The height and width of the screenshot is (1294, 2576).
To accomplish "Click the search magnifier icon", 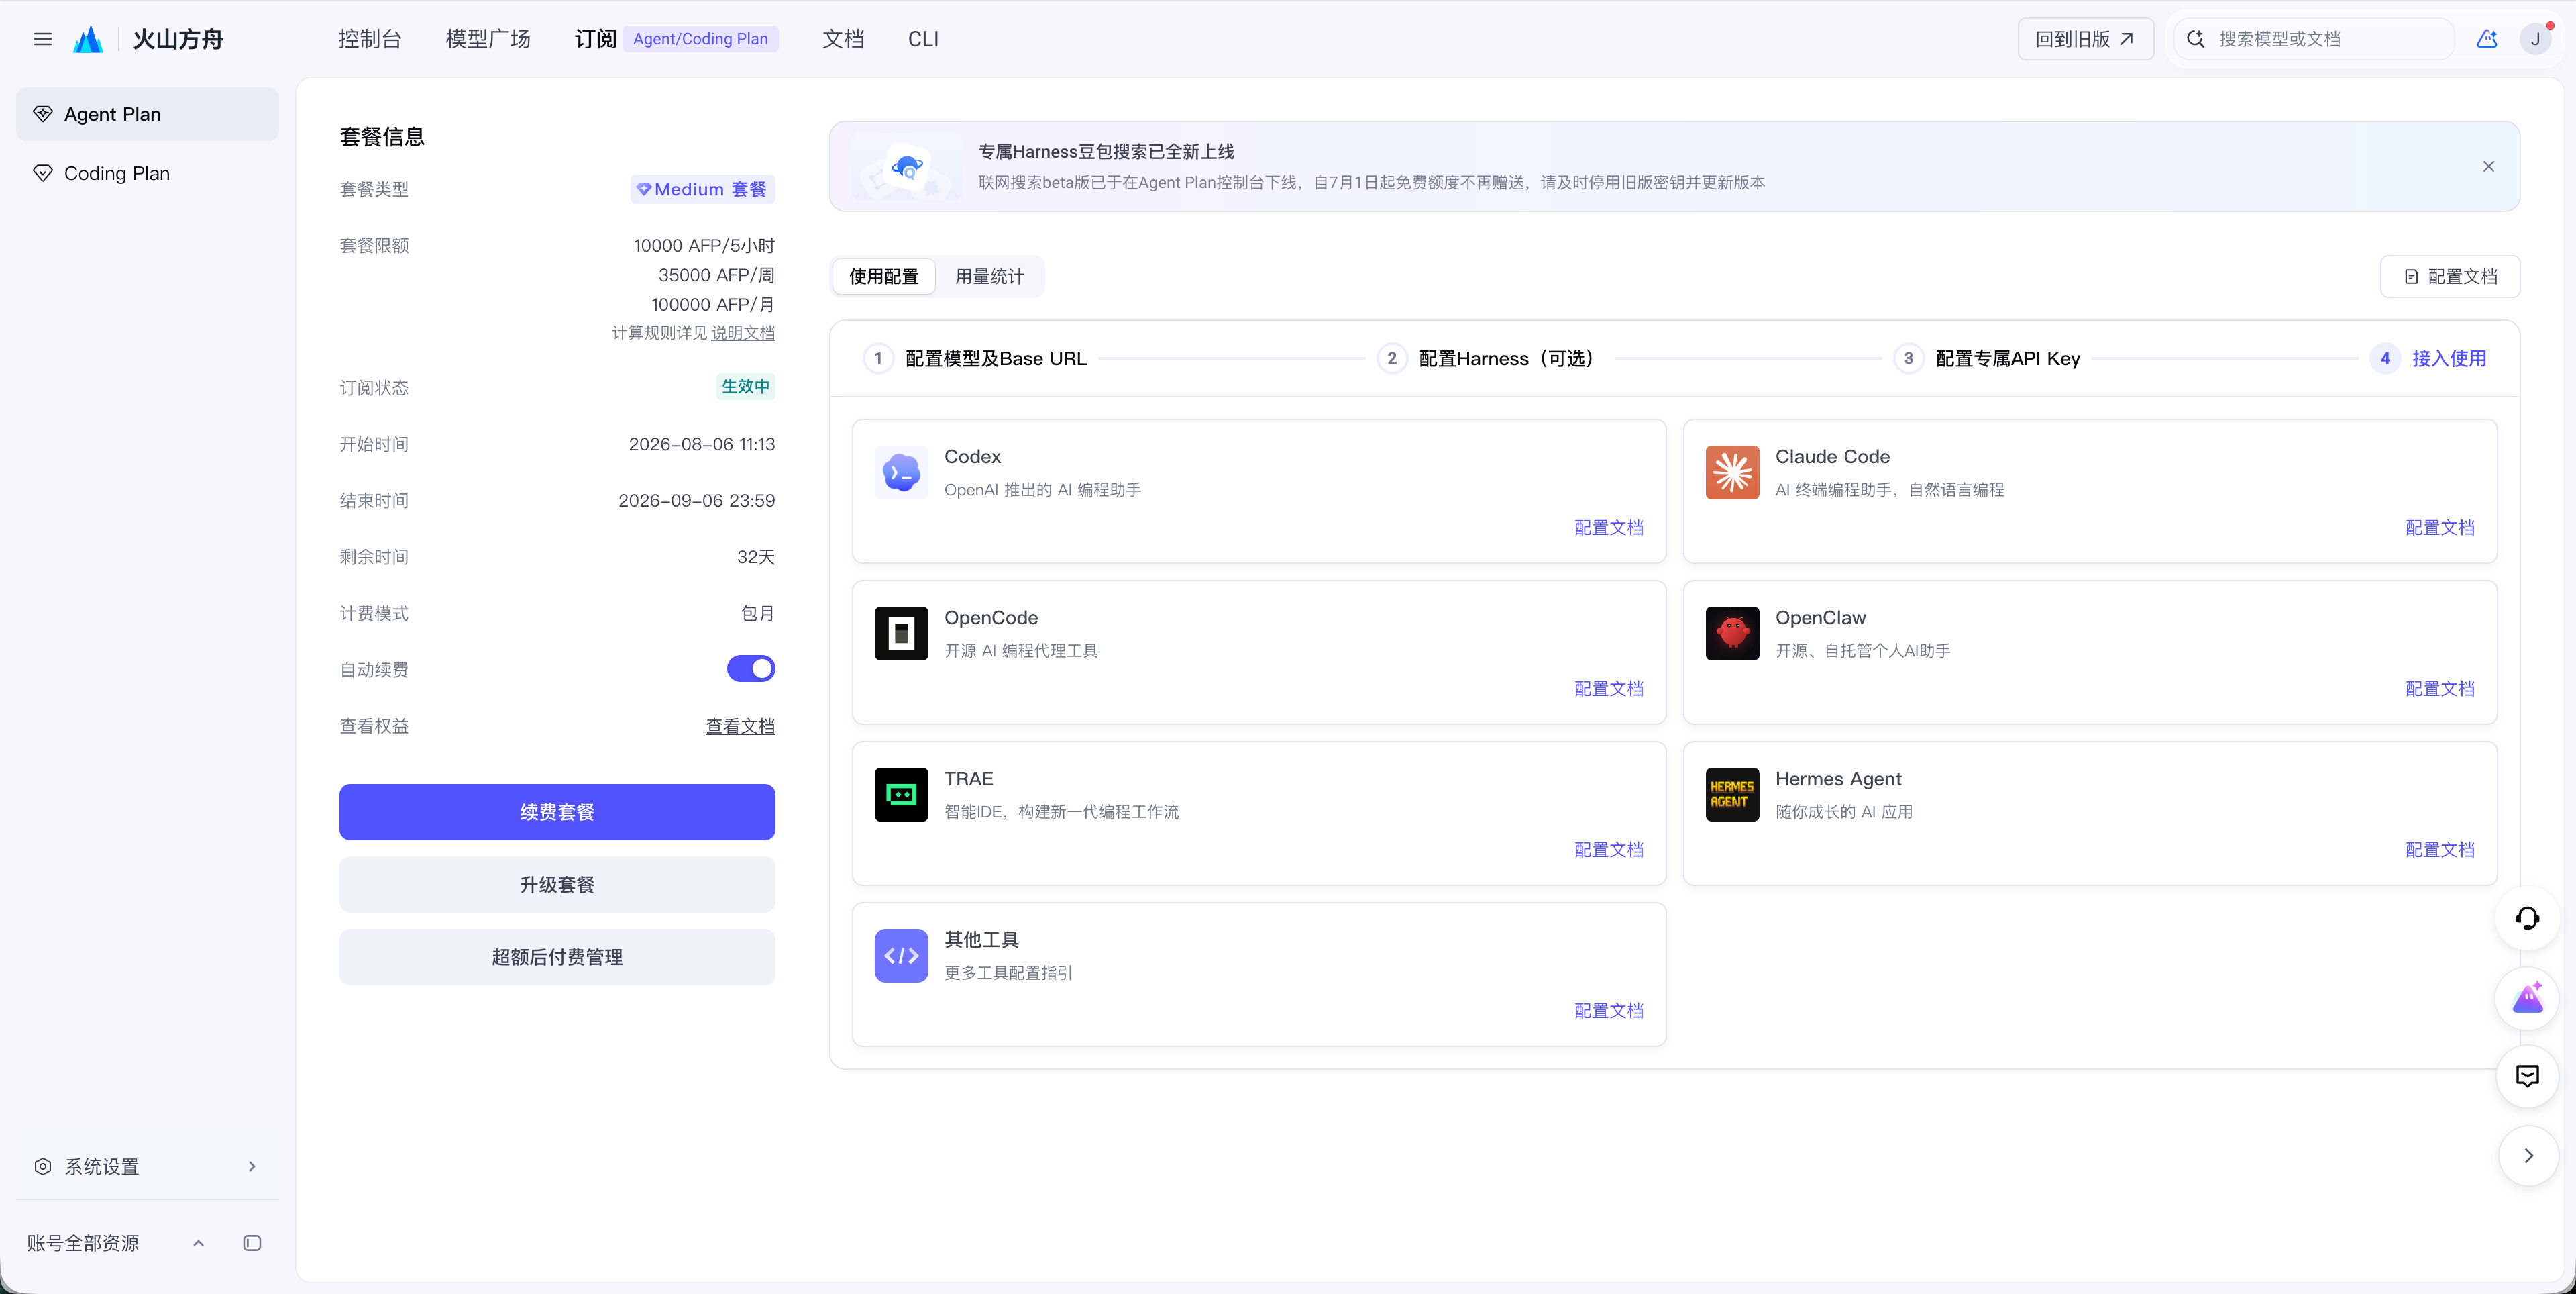I will point(2195,39).
